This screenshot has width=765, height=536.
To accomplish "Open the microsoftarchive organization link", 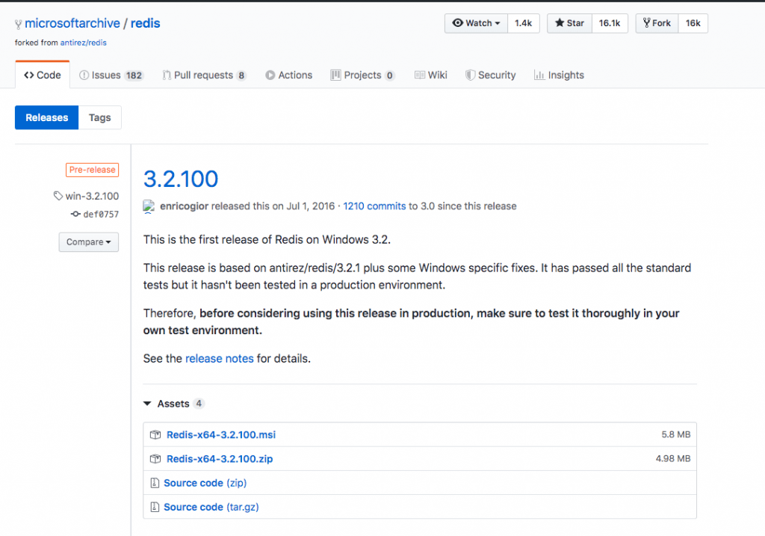I will pyautogui.click(x=72, y=23).
